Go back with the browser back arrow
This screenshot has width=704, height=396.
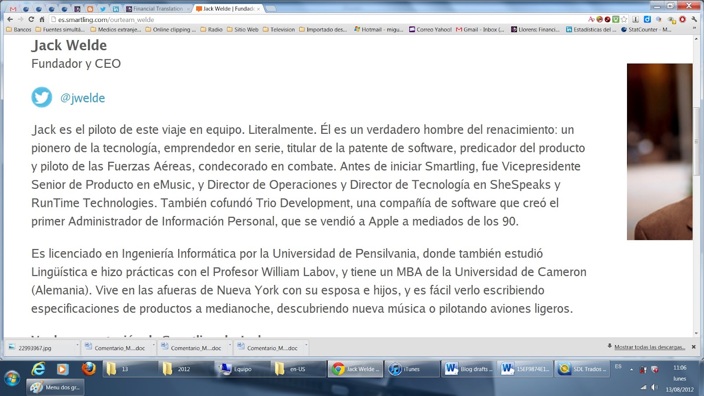pyautogui.click(x=10, y=19)
